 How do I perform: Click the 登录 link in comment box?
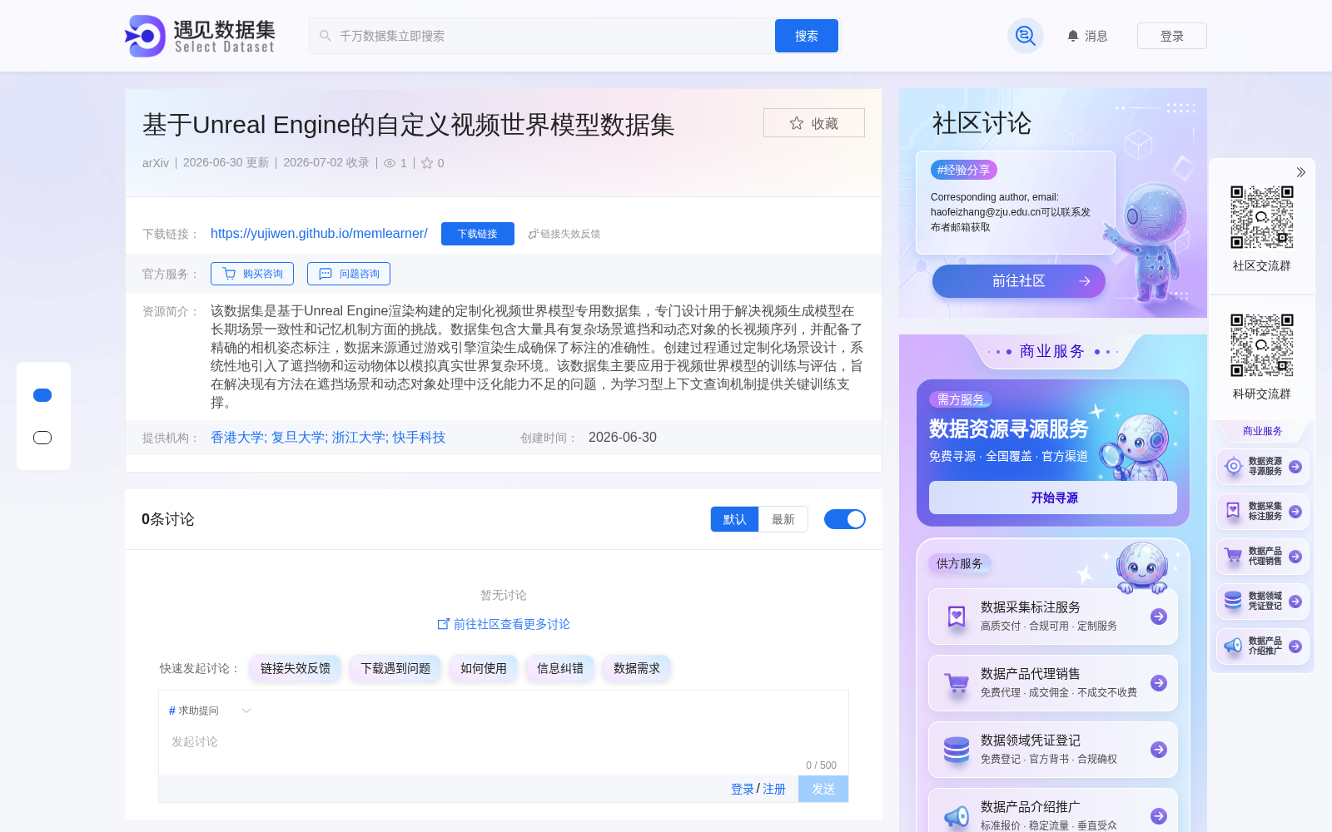(x=743, y=789)
